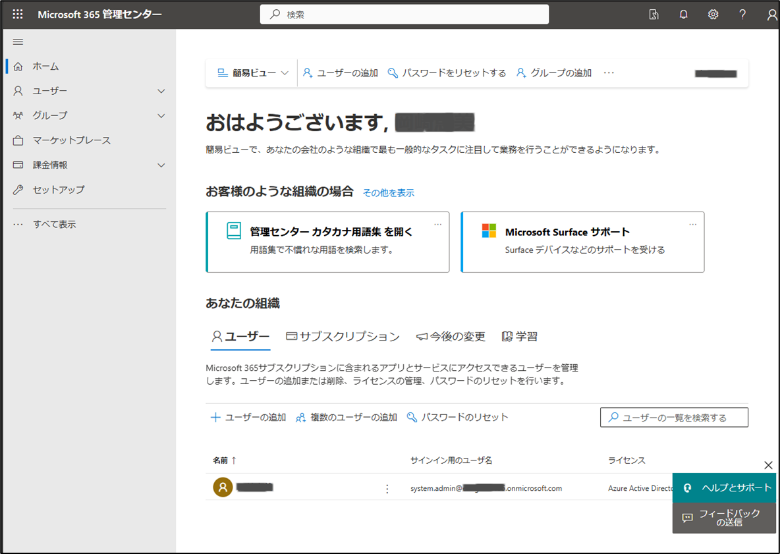Click the system.admin sign-in address cell

(x=486, y=488)
